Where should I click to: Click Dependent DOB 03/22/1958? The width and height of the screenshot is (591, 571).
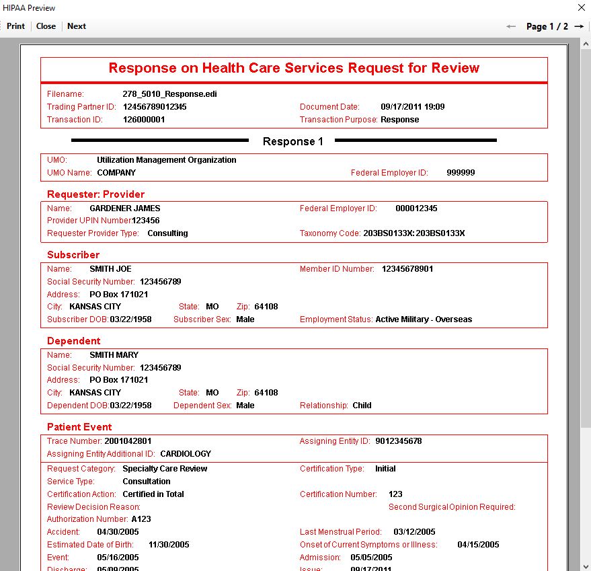(130, 406)
